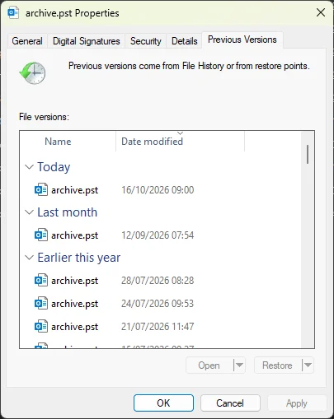Viewport: 334px width, 419px height.
Task: Open the dropdown arrow next to Restore
Action: pyautogui.click(x=308, y=365)
